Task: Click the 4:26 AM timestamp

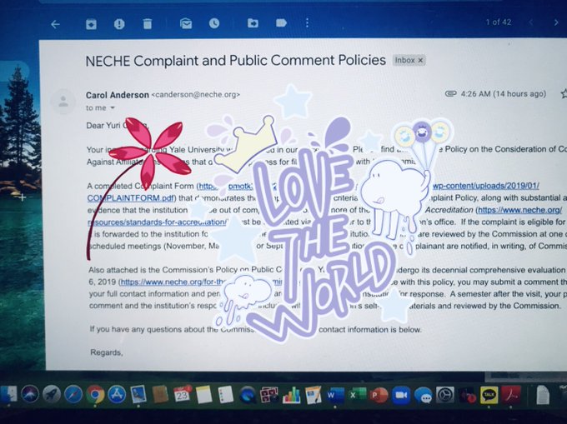Action: pyautogui.click(x=504, y=94)
